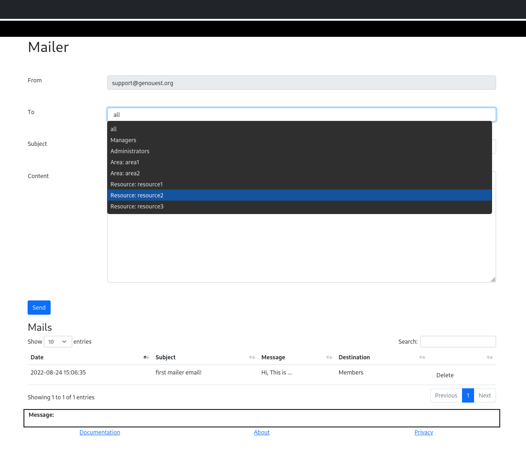Open the To recipient dropdown
The width and height of the screenshot is (526, 461).
coord(301,115)
